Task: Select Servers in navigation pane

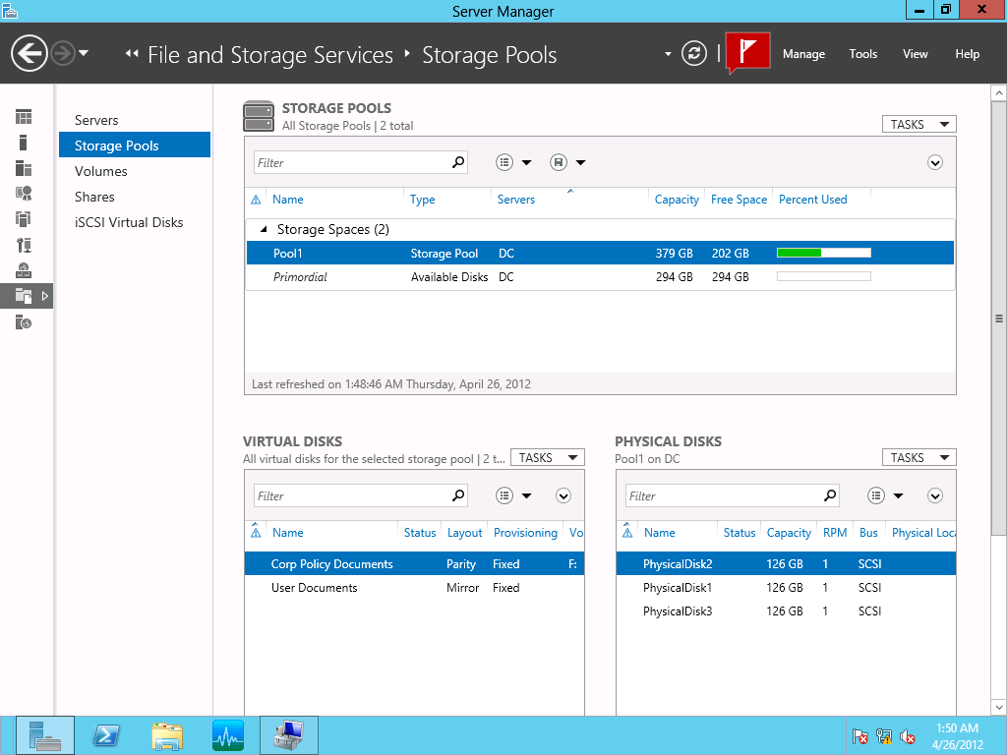Action: 96,120
